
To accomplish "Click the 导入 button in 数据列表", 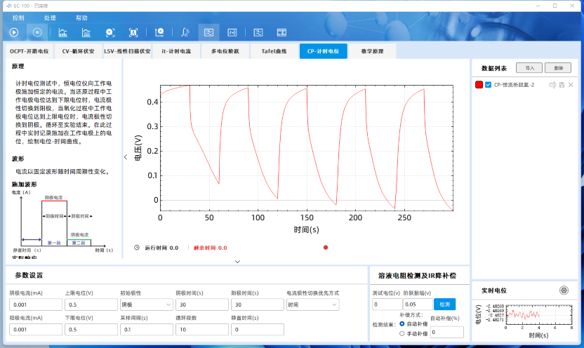I will [529, 68].
